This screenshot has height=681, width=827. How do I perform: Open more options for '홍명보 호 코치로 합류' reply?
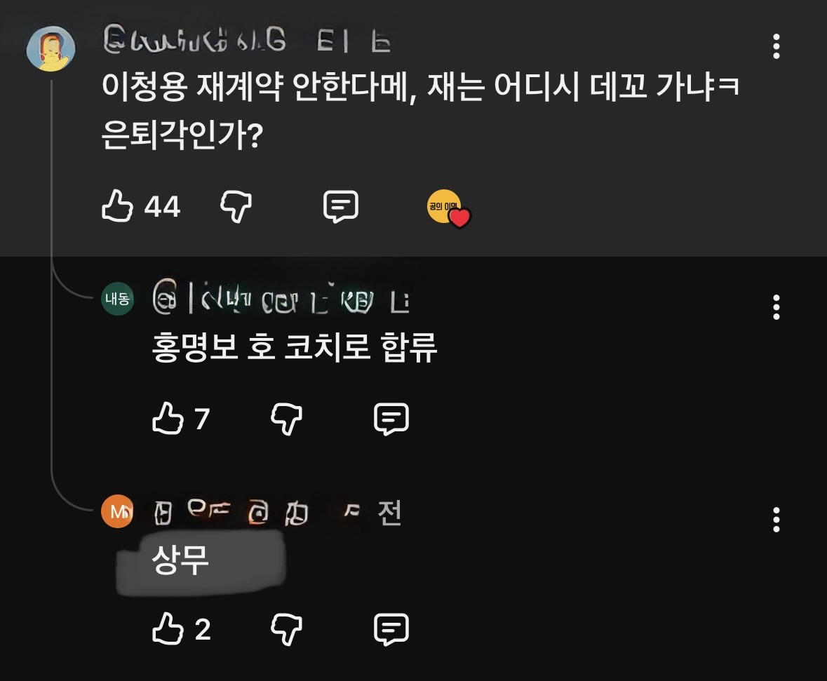pyautogui.click(x=776, y=307)
